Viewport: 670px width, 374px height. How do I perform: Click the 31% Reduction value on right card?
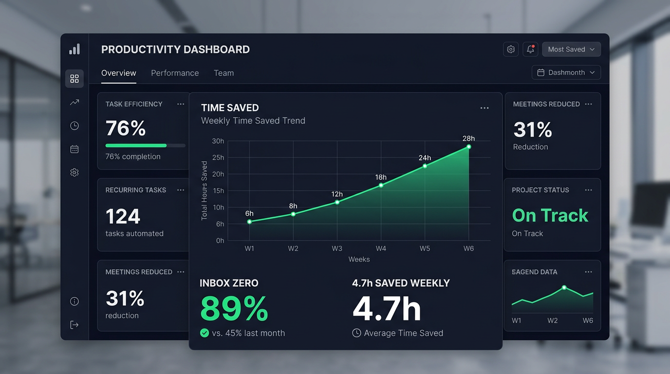(533, 130)
